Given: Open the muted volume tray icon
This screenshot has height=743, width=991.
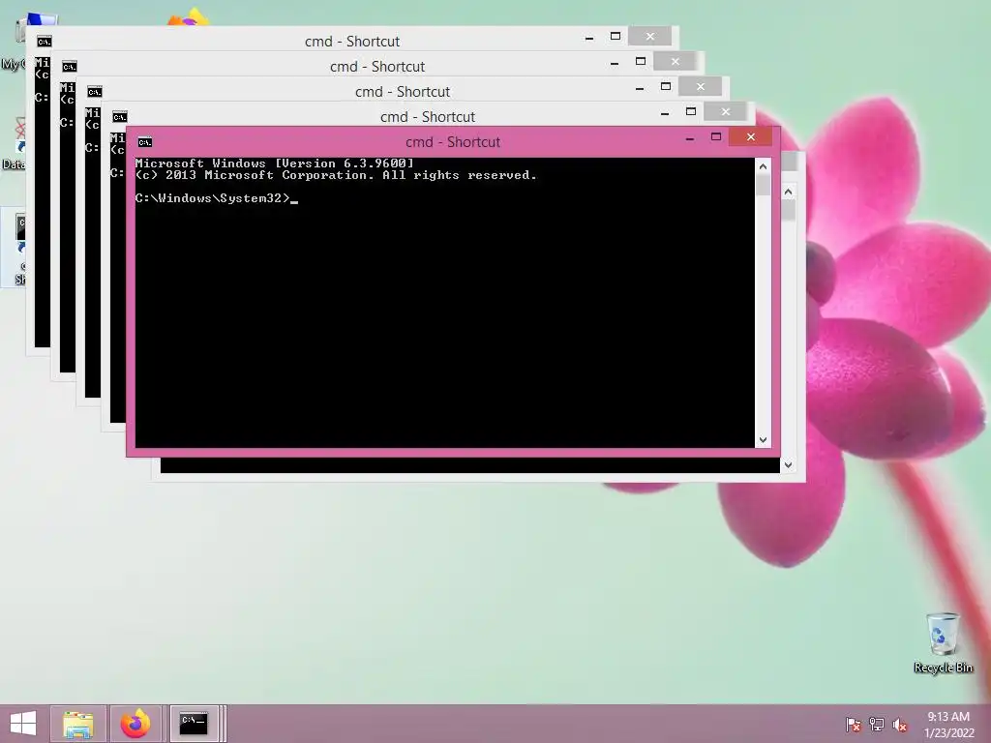Looking at the screenshot, I should 900,724.
